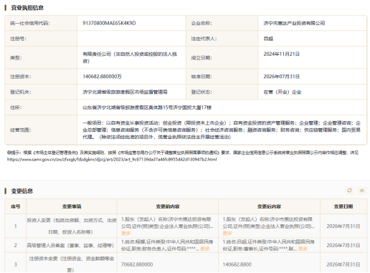This screenshot has height=273, width=370.
Task: Click the change date in row 1
Action: click(x=343, y=226)
